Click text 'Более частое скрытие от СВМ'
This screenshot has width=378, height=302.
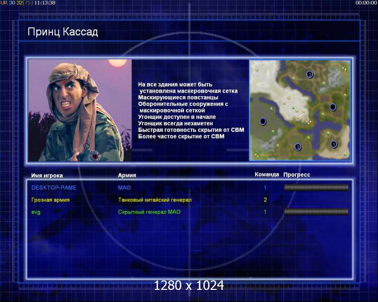(181, 136)
